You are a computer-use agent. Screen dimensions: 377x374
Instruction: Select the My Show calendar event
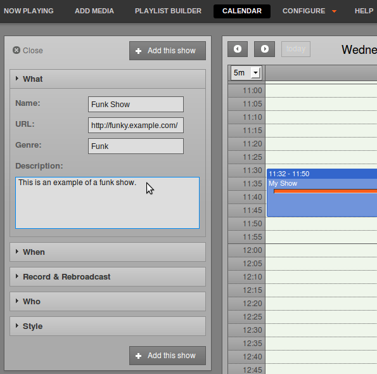tap(322, 193)
